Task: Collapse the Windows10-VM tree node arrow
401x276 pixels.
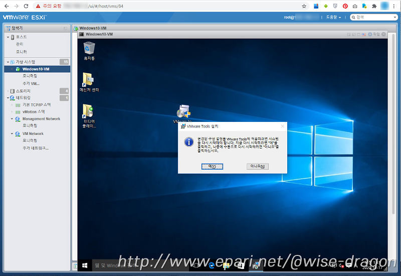Action: point(12,69)
